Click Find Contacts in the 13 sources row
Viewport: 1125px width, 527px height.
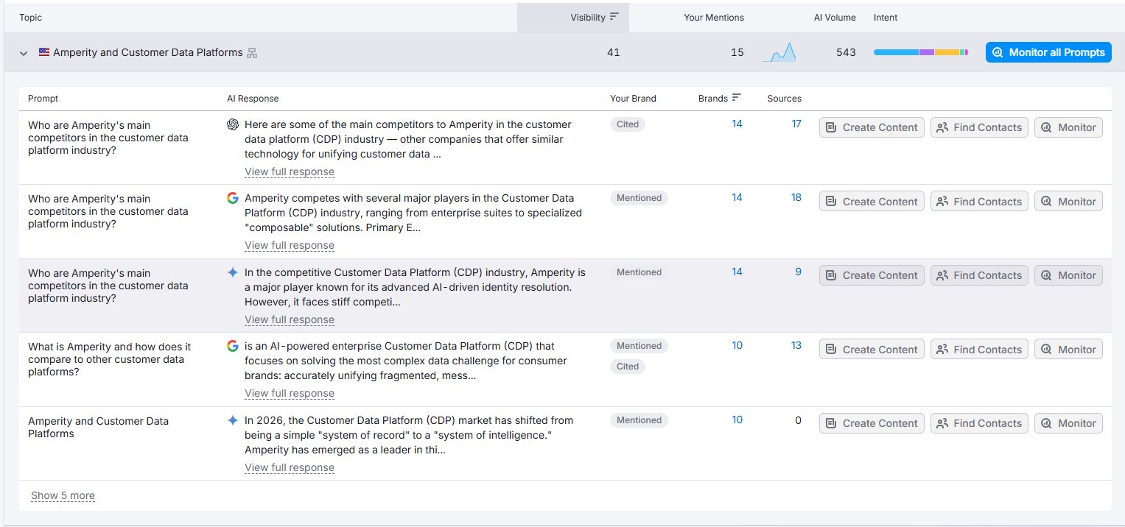[x=979, y=350]
